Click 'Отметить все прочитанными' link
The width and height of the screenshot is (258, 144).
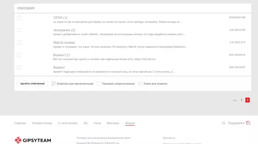click(x=75, y=84)
